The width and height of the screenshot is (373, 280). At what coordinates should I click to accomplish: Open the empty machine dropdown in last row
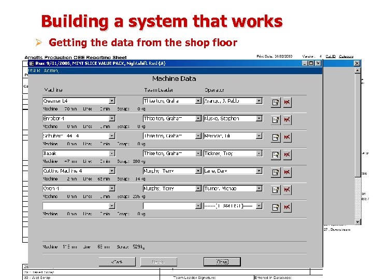pyautogui.click(x=112, y=206)
